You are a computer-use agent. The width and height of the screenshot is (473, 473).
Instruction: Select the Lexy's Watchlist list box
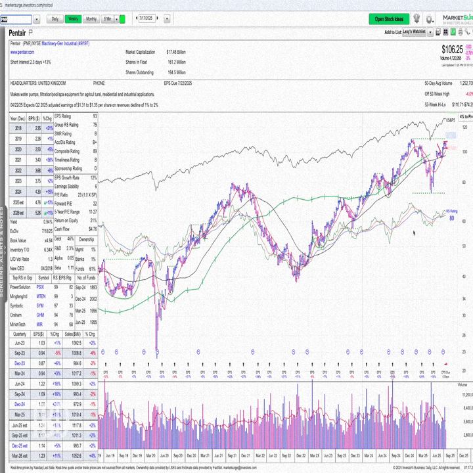(x=415, y=32)
